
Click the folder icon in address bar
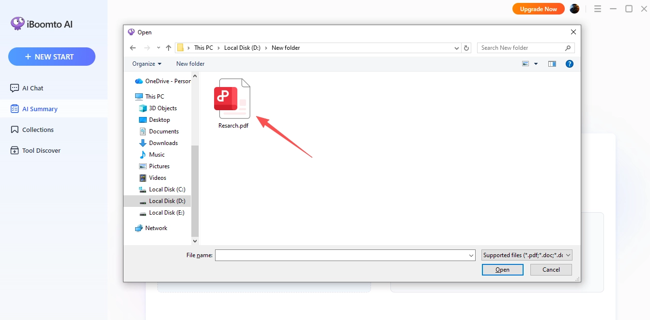click(x=180, y=48)
